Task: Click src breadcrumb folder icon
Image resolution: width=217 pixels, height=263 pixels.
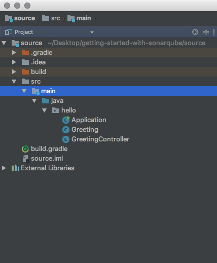Action: coord(46,18)
